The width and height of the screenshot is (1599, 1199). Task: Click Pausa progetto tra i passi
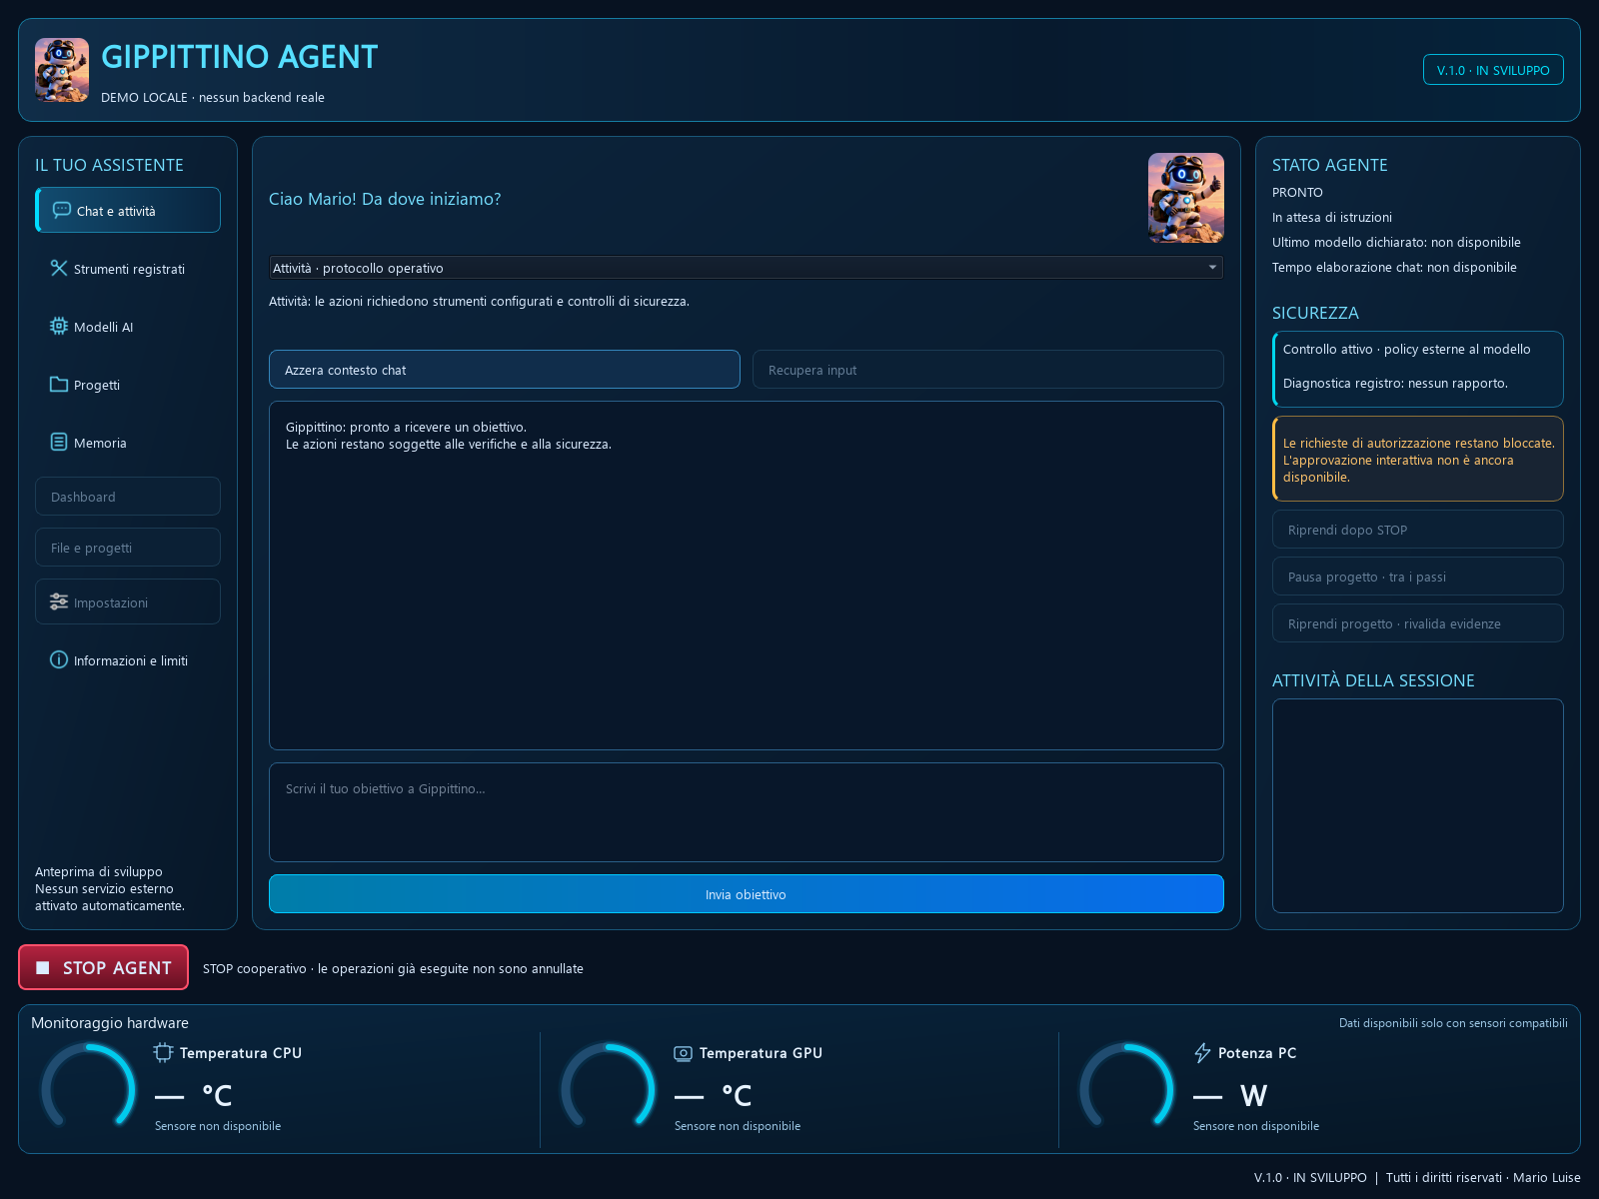click(1418, 576)
